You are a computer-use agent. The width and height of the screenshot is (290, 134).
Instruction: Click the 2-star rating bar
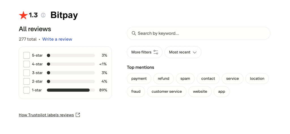point(71,81)
